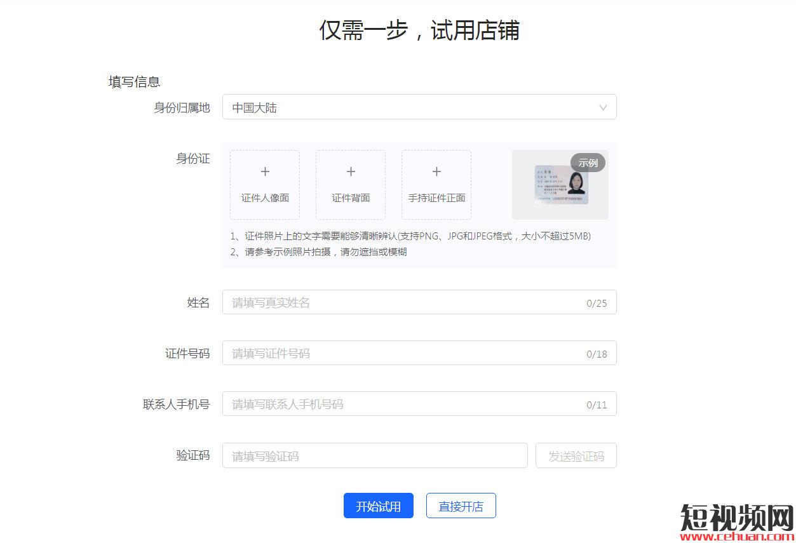This screenshot has height=543, width=796.
Task: Select the 中国大陆 option text in the dropdown field
Action: point(255,108)
